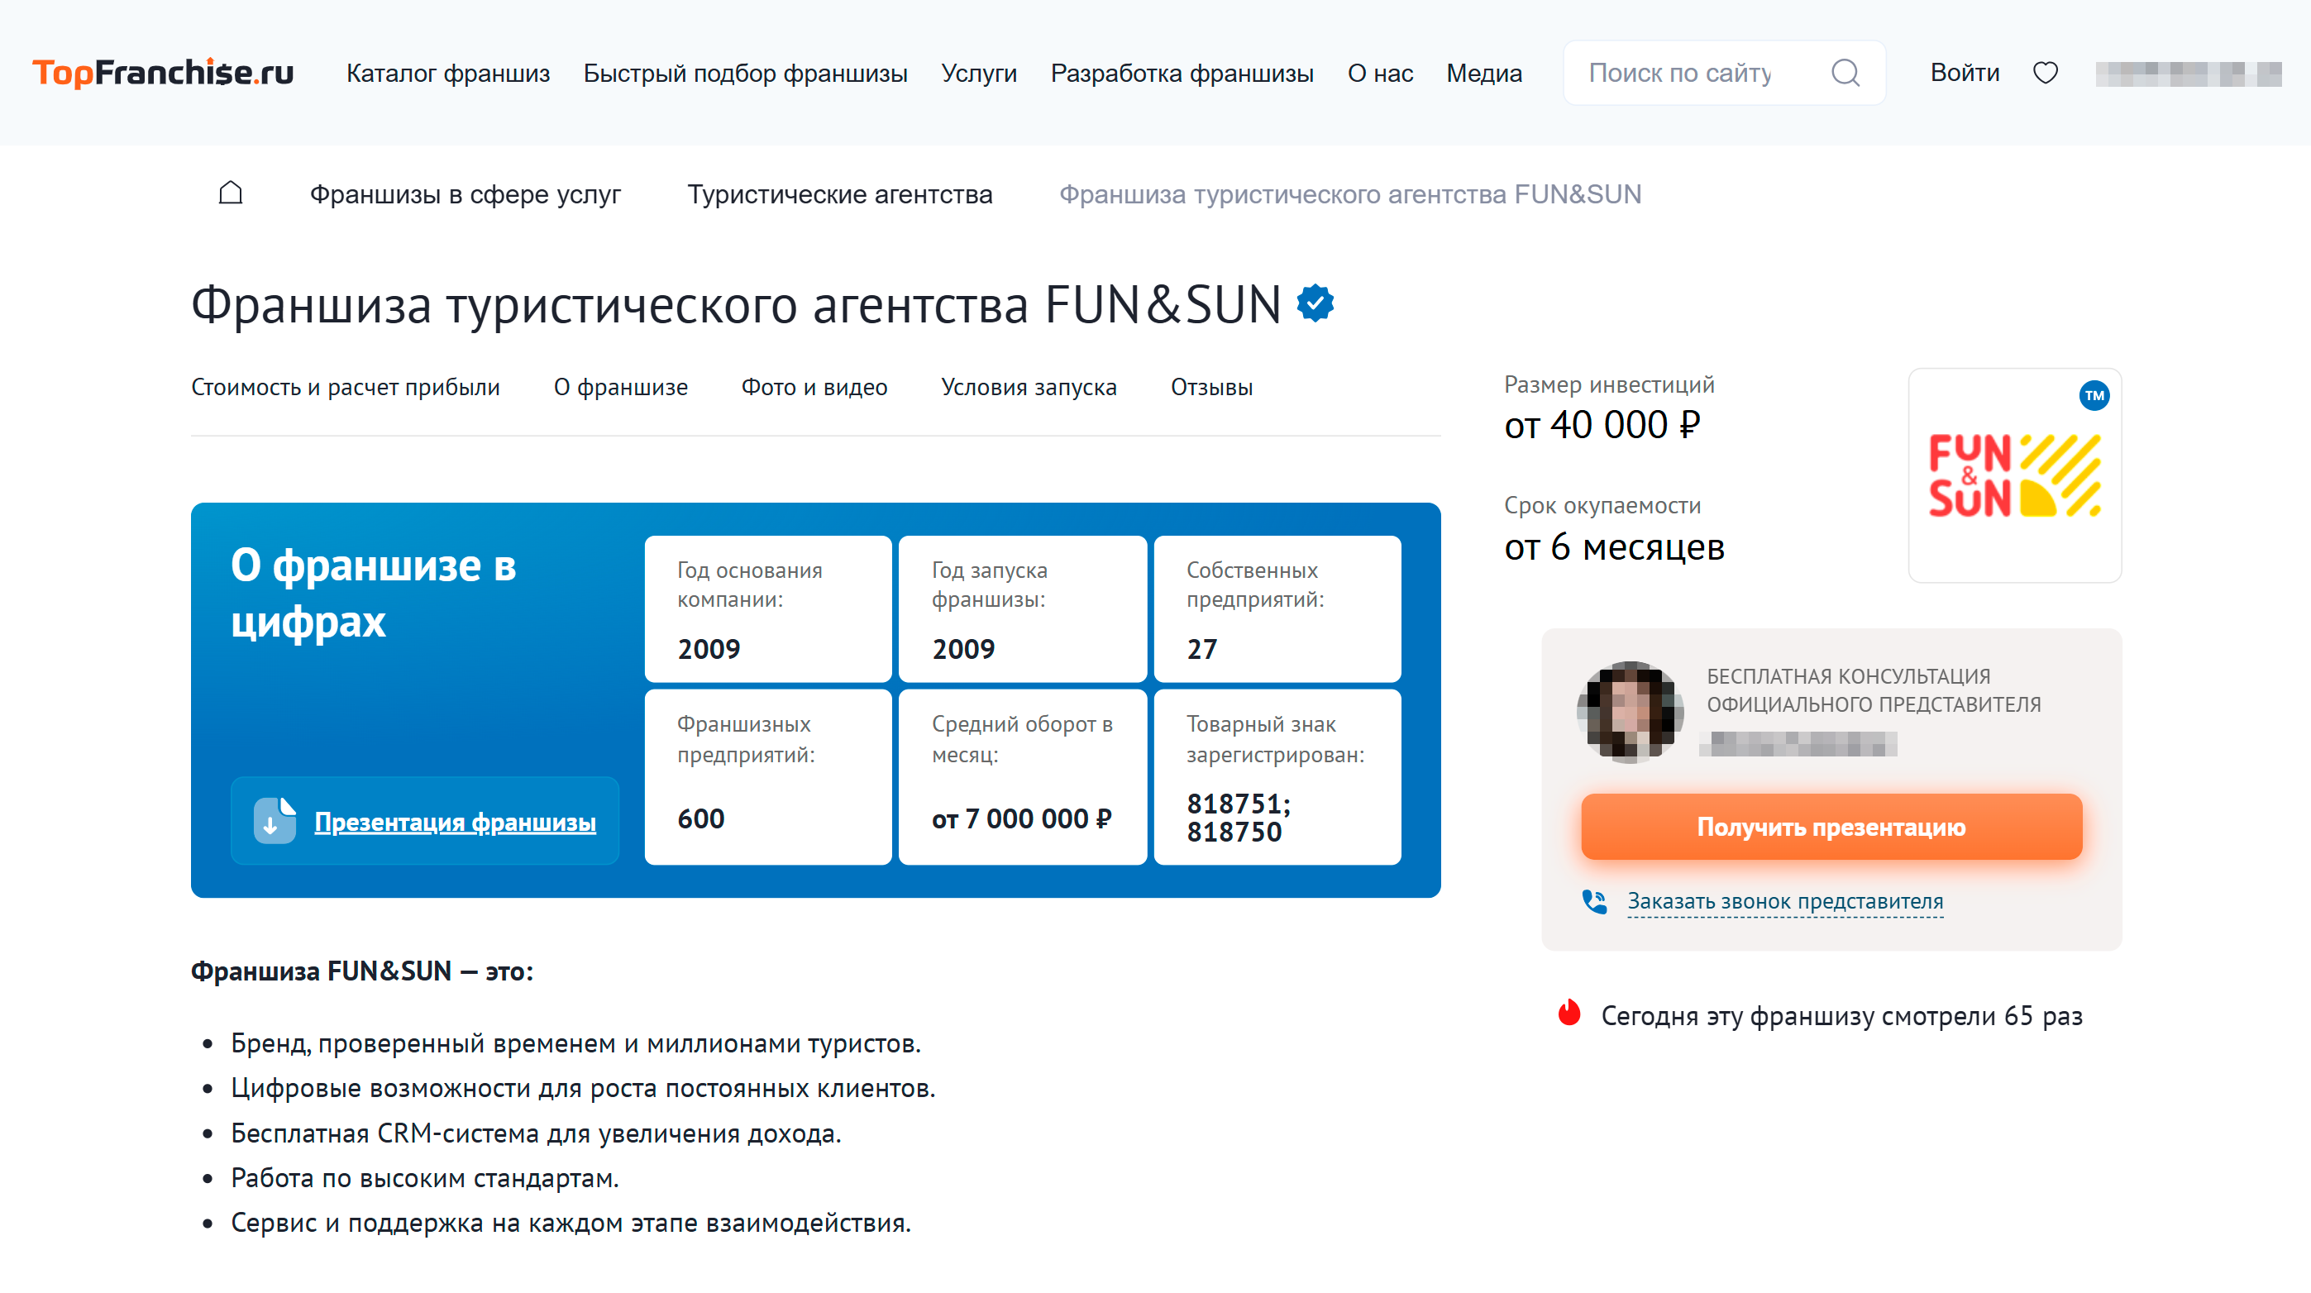Click the current FUN&SUN breadcrumb text

pyautogui.click(x=1350, y=193)
